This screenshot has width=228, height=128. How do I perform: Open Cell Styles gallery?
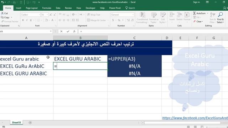pos(163,18)
